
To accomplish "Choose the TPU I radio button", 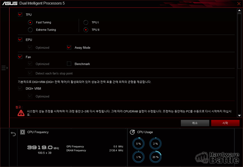I will point(86,23).
